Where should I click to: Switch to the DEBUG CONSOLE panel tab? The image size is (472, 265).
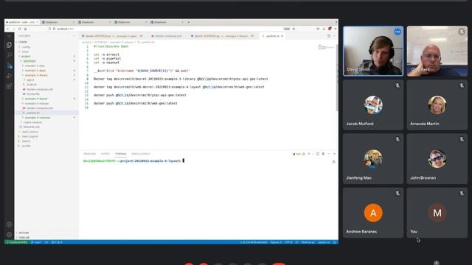tap(141, 154)
